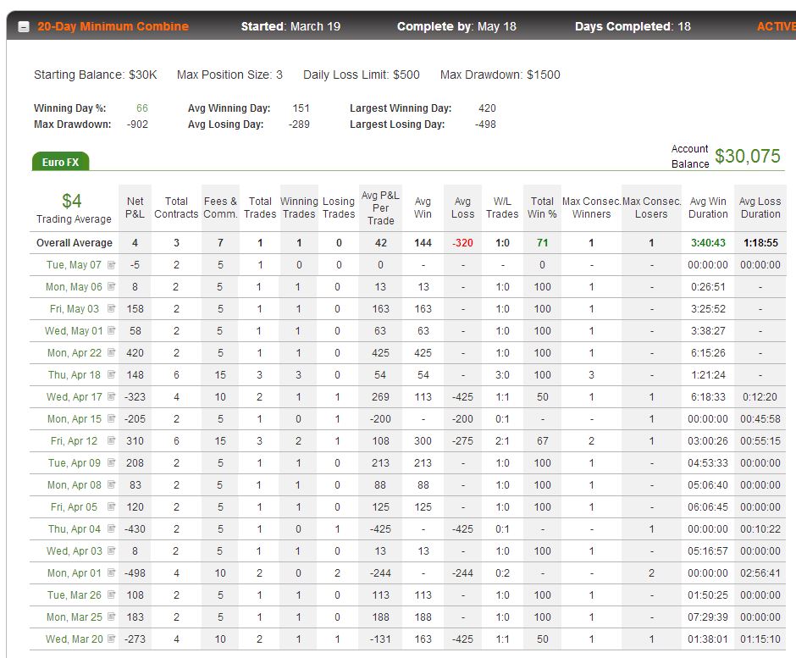Open notes icon for Tue, May 07
This screenshot has height=658, width=796.
pos(111,265)
